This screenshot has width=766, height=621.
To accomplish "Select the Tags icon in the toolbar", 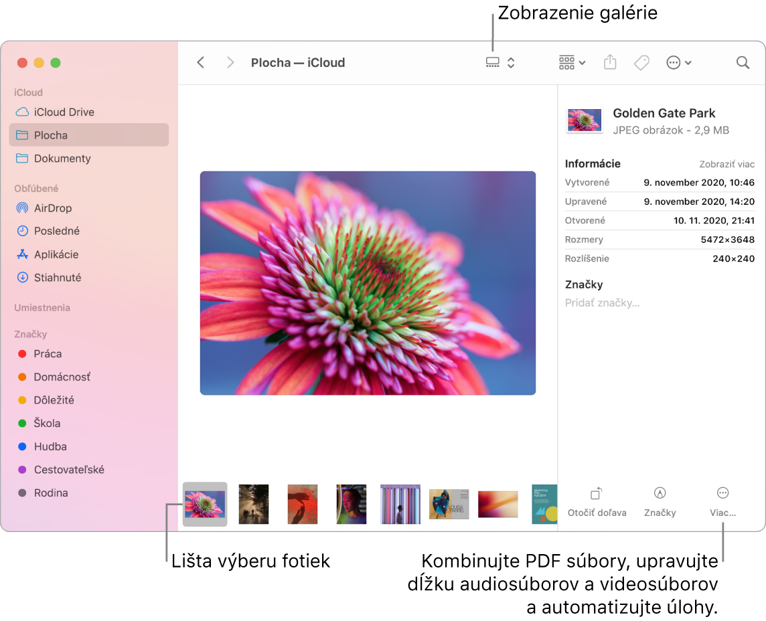I will [x=641, y=62].
